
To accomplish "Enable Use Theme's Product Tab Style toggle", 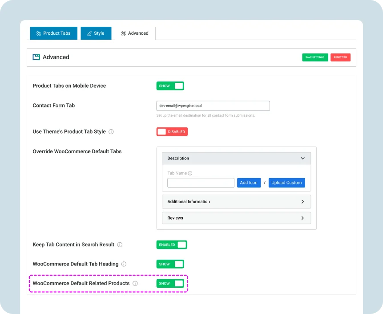I will [172, 132].
